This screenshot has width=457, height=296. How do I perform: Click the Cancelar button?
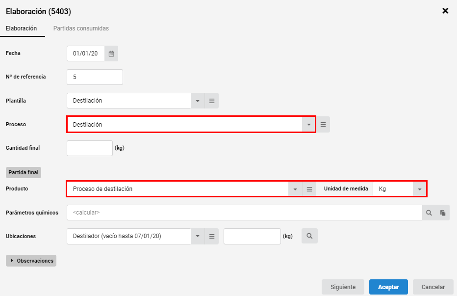(433, 287)
